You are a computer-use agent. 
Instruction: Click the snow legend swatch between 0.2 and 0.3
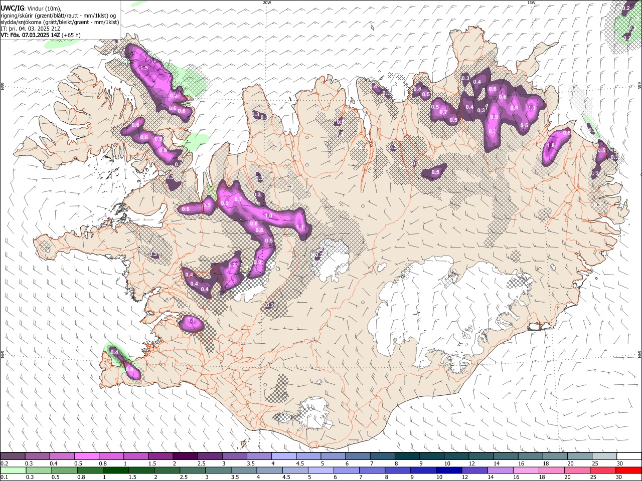pyautogui.click(x=13, y=456)
